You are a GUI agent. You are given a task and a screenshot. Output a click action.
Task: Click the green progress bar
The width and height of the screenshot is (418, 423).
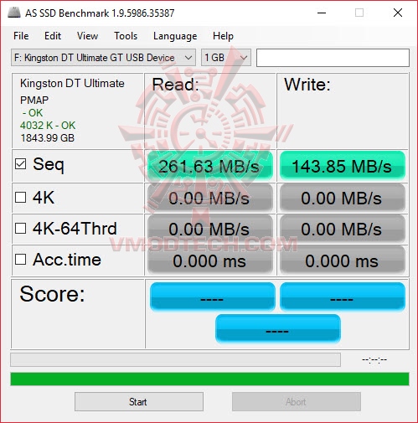(209, 379)
